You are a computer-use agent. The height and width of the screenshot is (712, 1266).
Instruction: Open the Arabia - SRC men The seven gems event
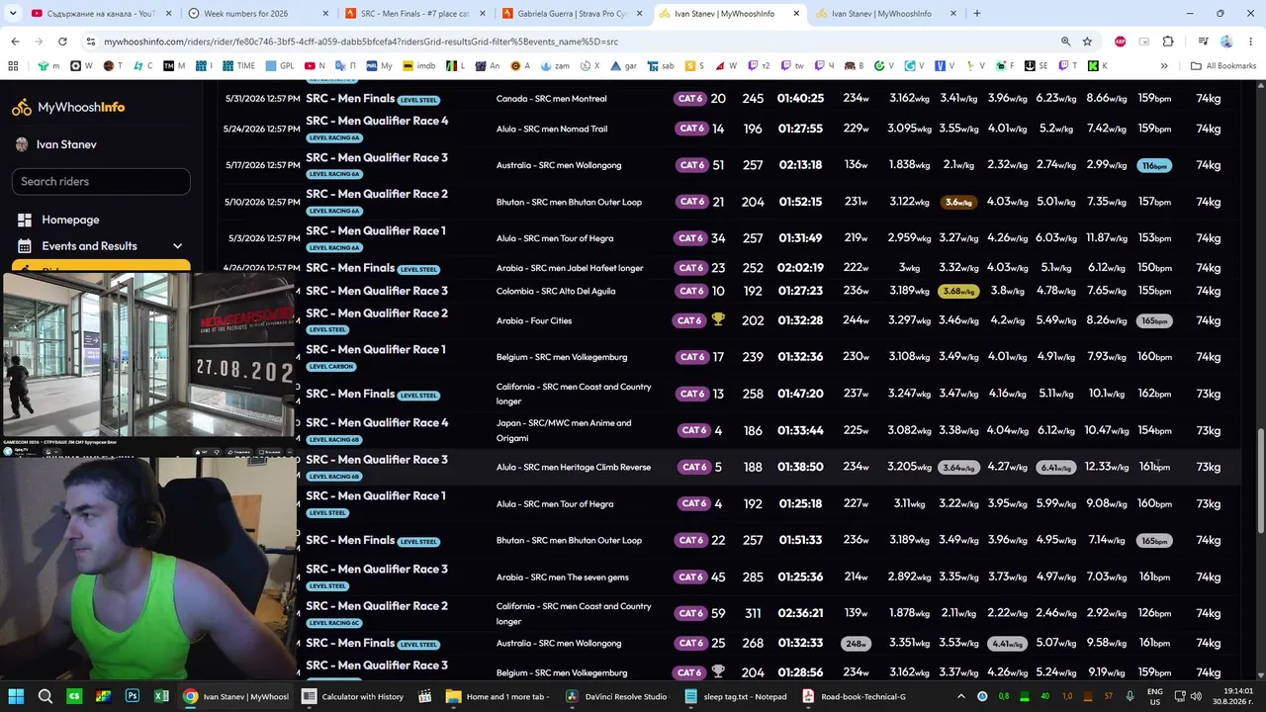click(x=565, y=577)
